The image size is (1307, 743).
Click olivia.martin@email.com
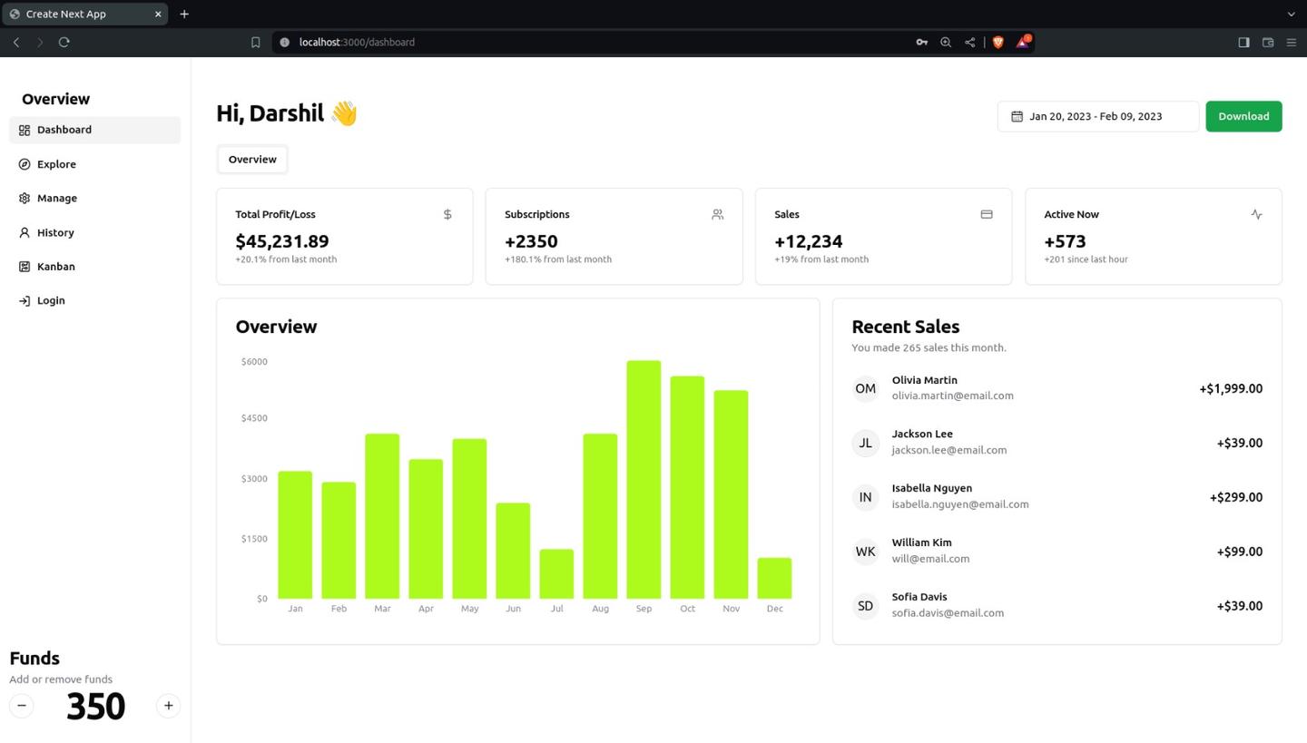coord(953,396)
